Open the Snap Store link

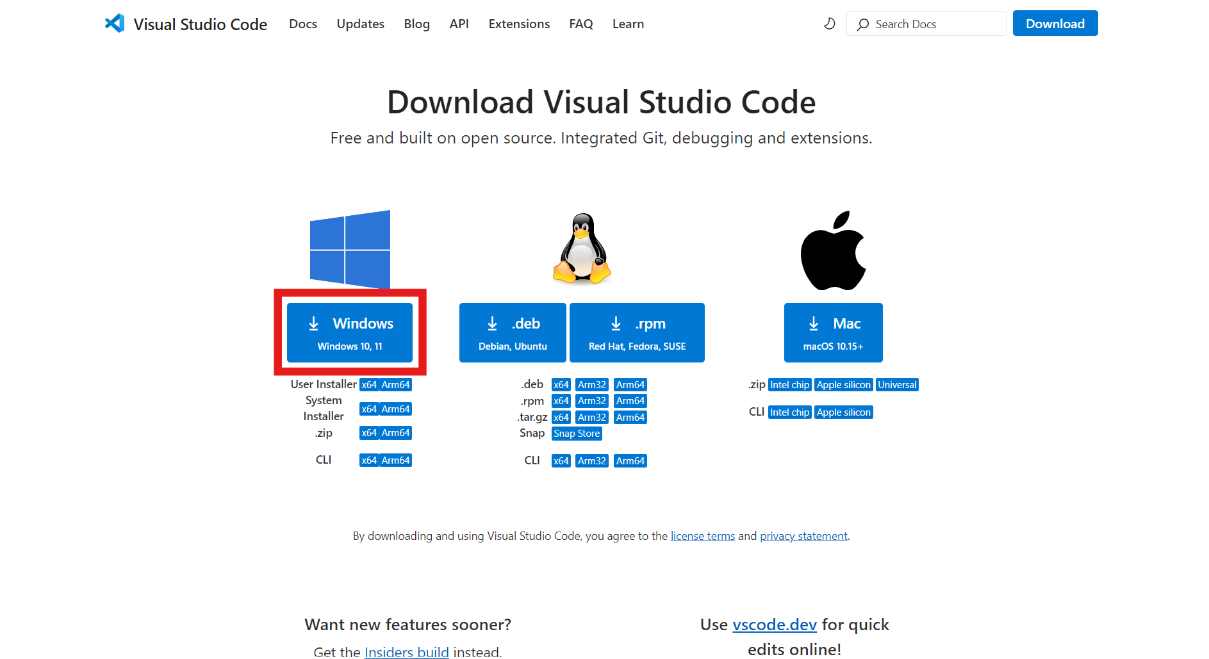(577, 434)
